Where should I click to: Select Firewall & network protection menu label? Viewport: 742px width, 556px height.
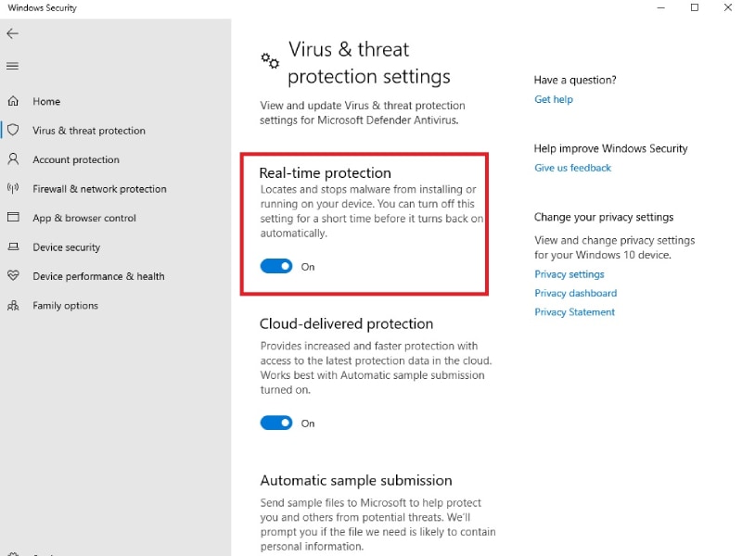[99, 189]
